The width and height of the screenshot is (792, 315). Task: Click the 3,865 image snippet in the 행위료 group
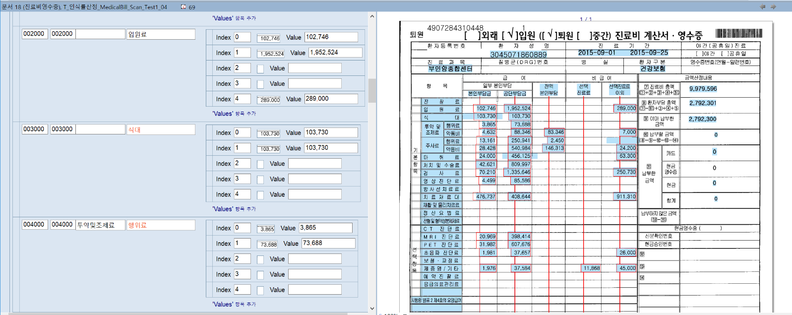coord(266,229)
